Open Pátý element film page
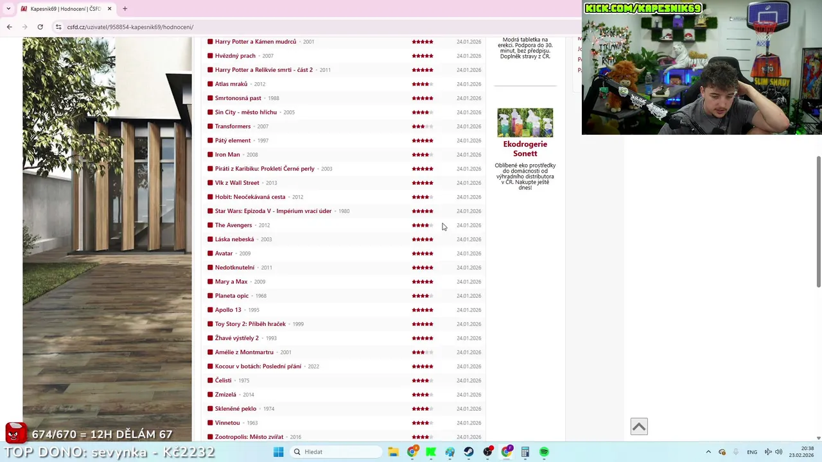822x462 pixels. tap(232, 141)
